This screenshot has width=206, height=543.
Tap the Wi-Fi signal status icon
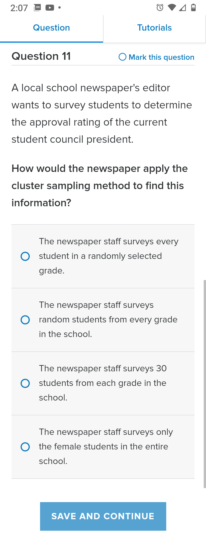coord(172,7)
